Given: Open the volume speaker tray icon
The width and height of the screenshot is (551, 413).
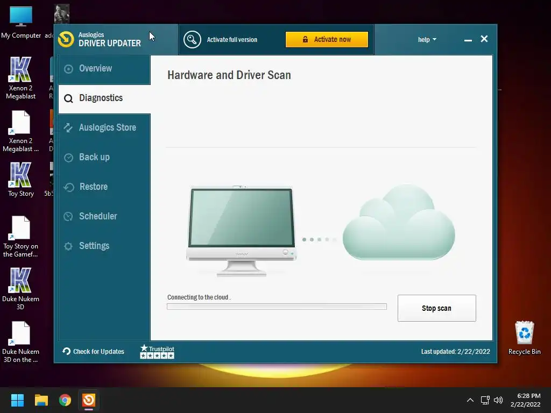Looking at the screenshot, I should click(498, 400).
